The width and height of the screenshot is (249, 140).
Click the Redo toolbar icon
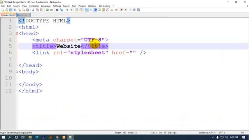click(51, 10)
